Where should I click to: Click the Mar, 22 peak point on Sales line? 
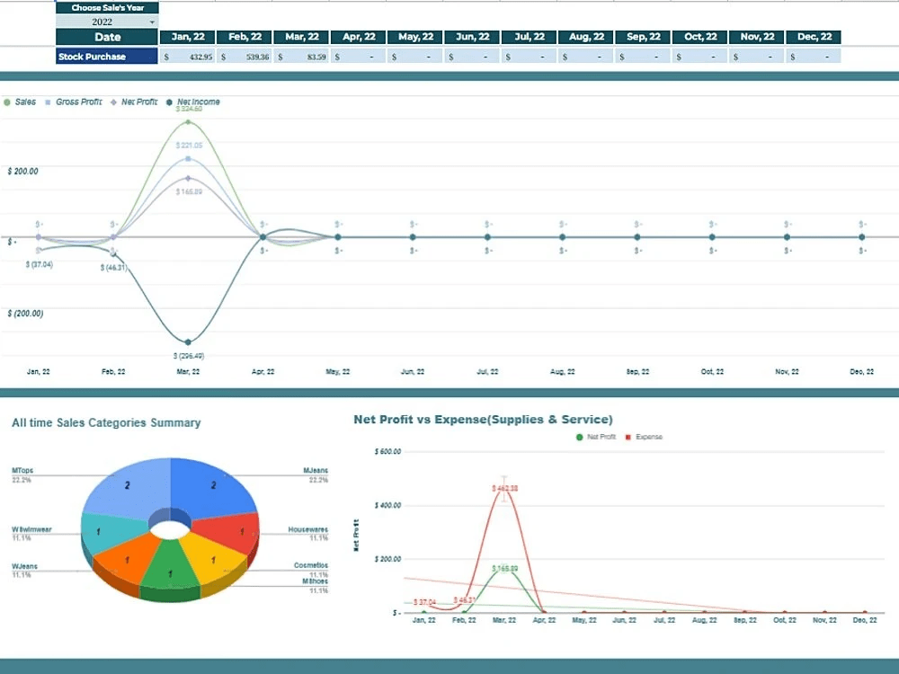pyautogui.click(x=188, y=122)
